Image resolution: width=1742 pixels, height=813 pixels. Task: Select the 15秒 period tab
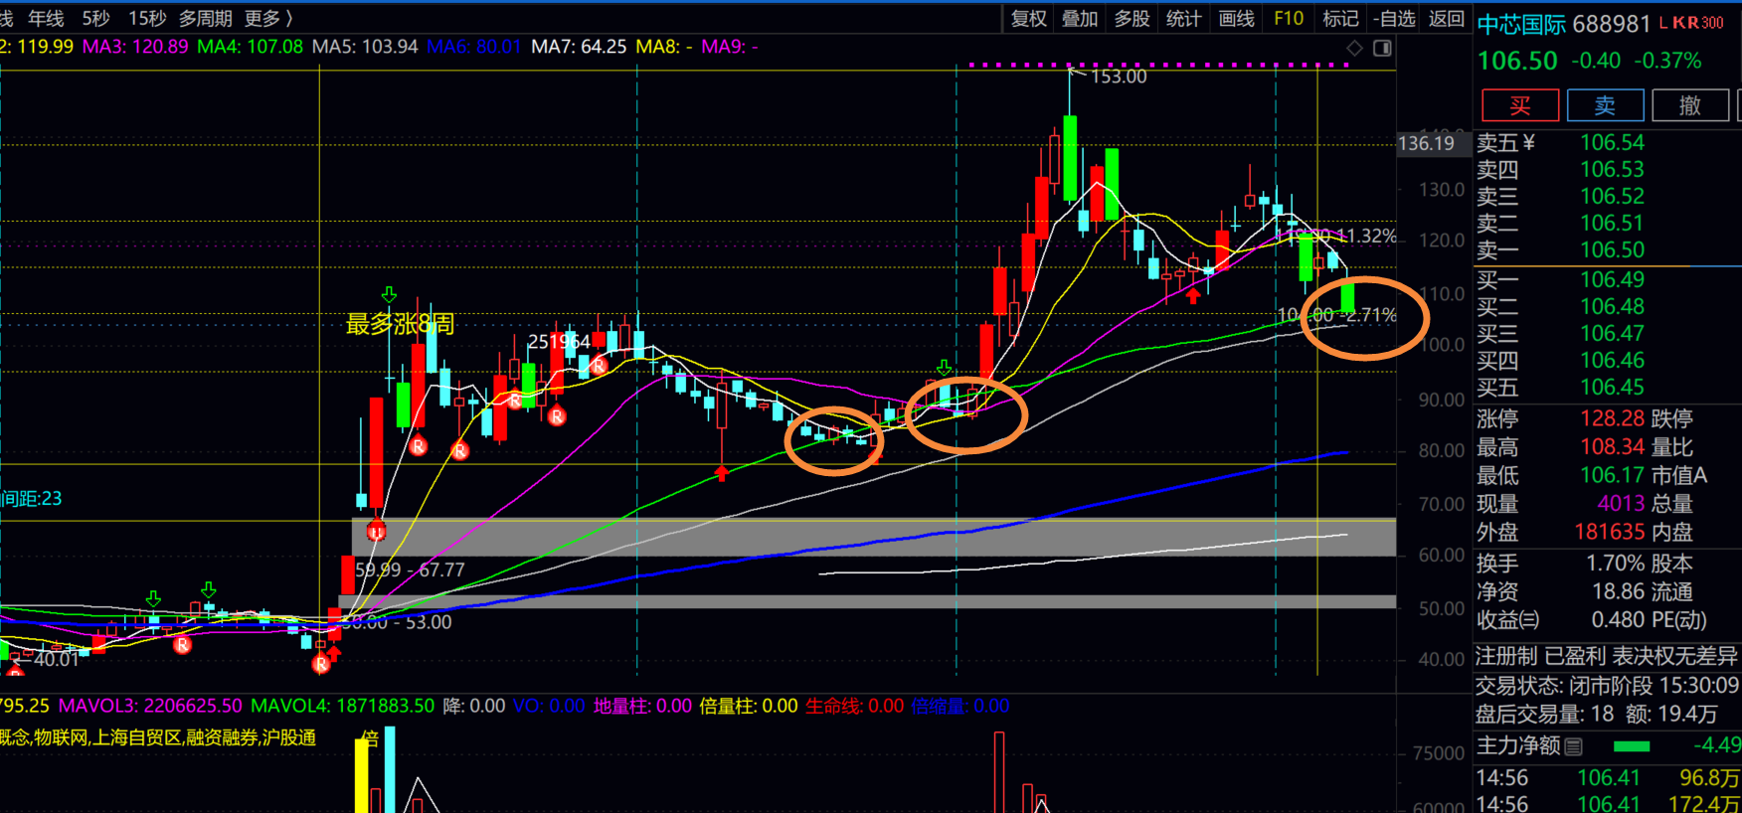(x=147, y=18)
